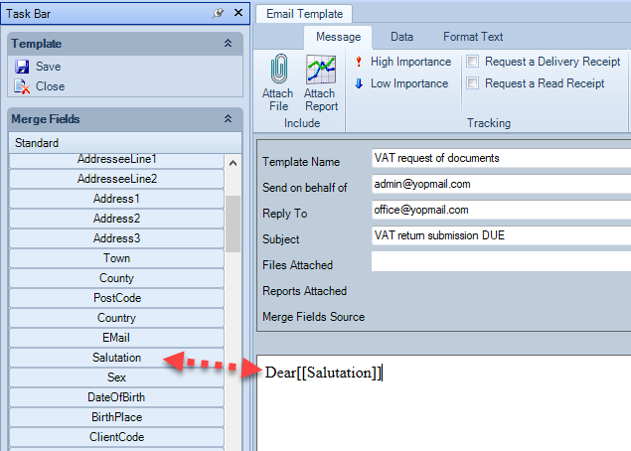The height and width of the screenshot is (451, 631).
Task: Insert the AddresseeLine2 merge field
Action: (116, 179)
